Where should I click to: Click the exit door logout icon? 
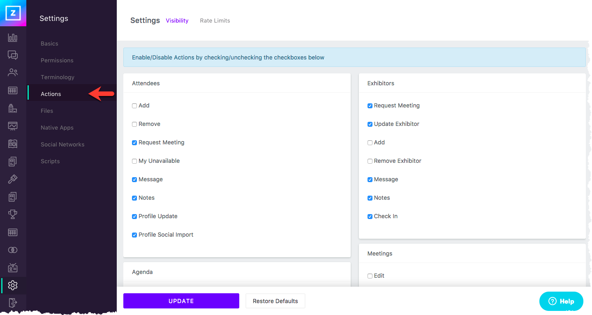(13, 303)
